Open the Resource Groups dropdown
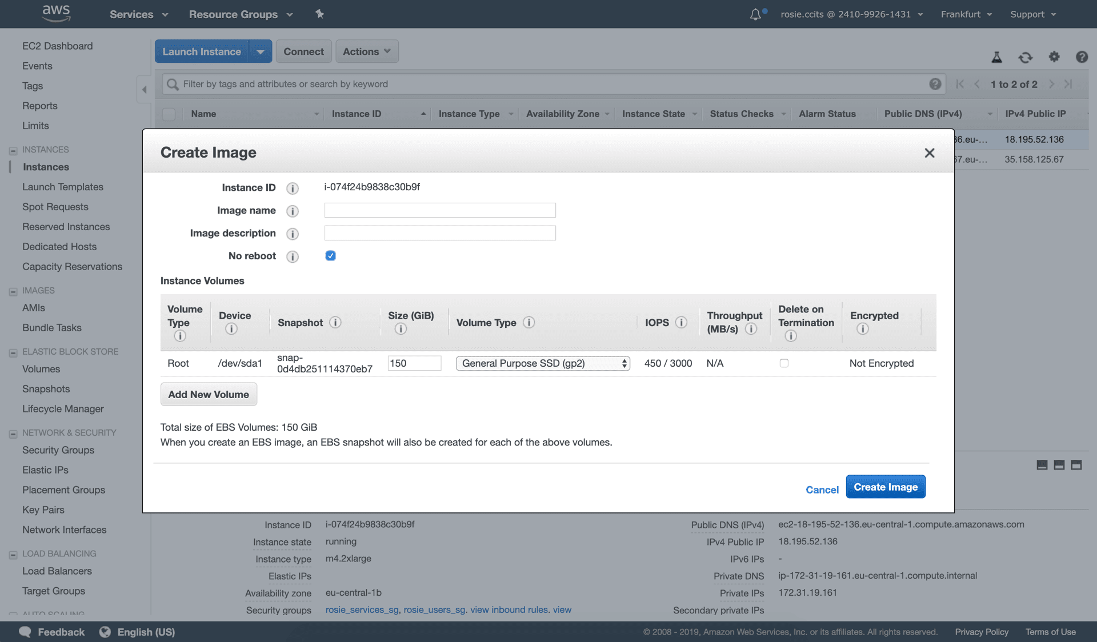Screen dimensions: 1097x642 tap(241, 14)
